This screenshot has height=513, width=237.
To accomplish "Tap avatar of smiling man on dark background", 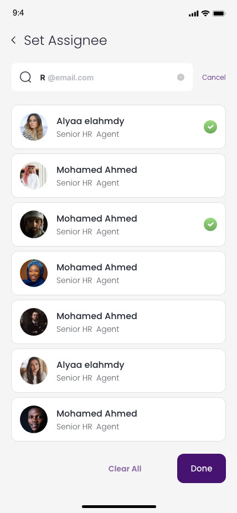I will [x=34, y=419].
